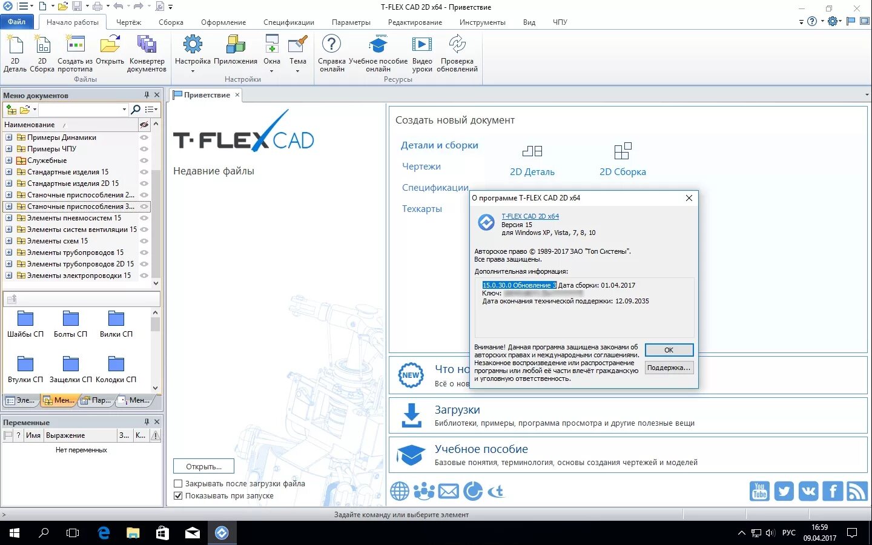Viewport: 872px width, 545px height.
Task: Switch to Оформление ribbon tab
Action: [x=223, y=22]
